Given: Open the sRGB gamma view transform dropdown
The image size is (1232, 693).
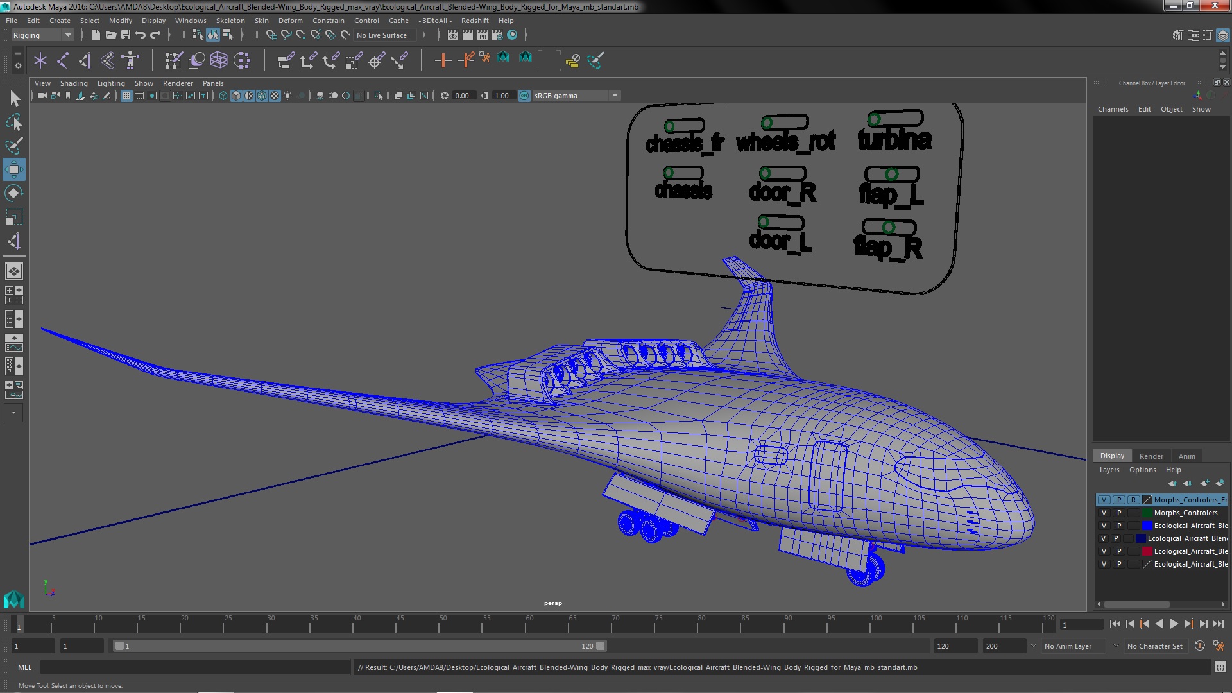Looking at the screenshot, I should (x=576, y=96).
